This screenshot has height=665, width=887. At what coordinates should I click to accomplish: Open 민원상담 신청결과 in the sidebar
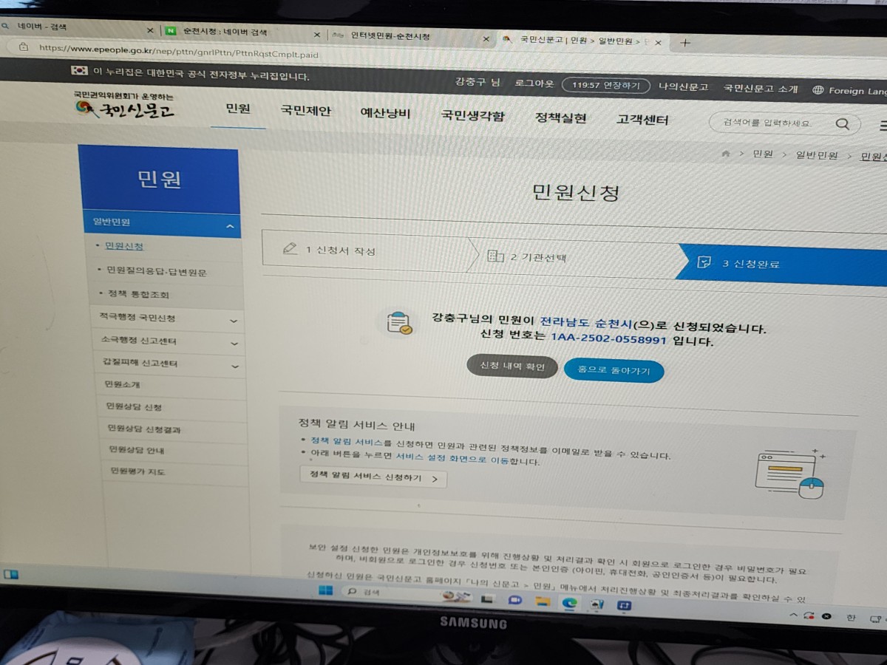144,429
